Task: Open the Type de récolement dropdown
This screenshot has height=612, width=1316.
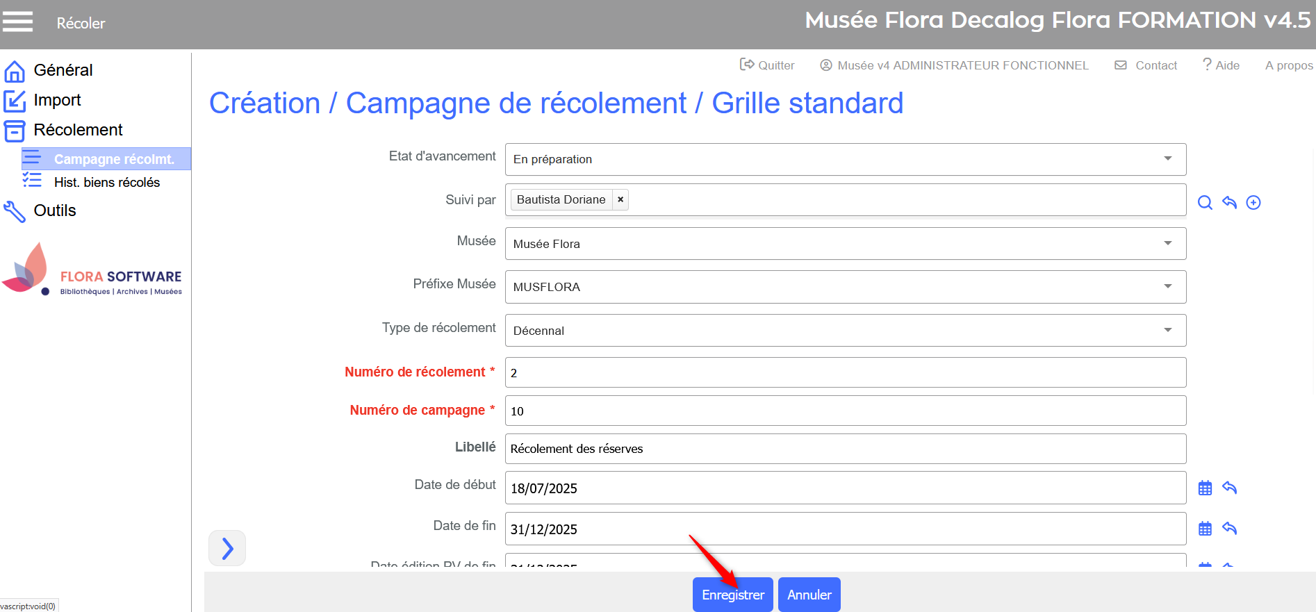Action: 1167,331
